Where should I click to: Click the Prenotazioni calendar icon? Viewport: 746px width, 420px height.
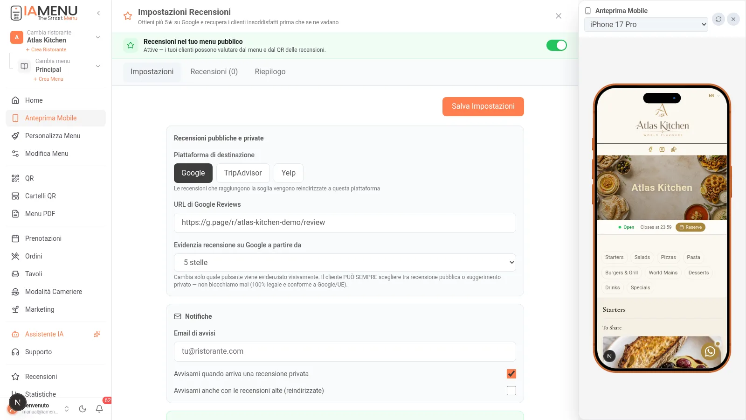tap(15, 238)
